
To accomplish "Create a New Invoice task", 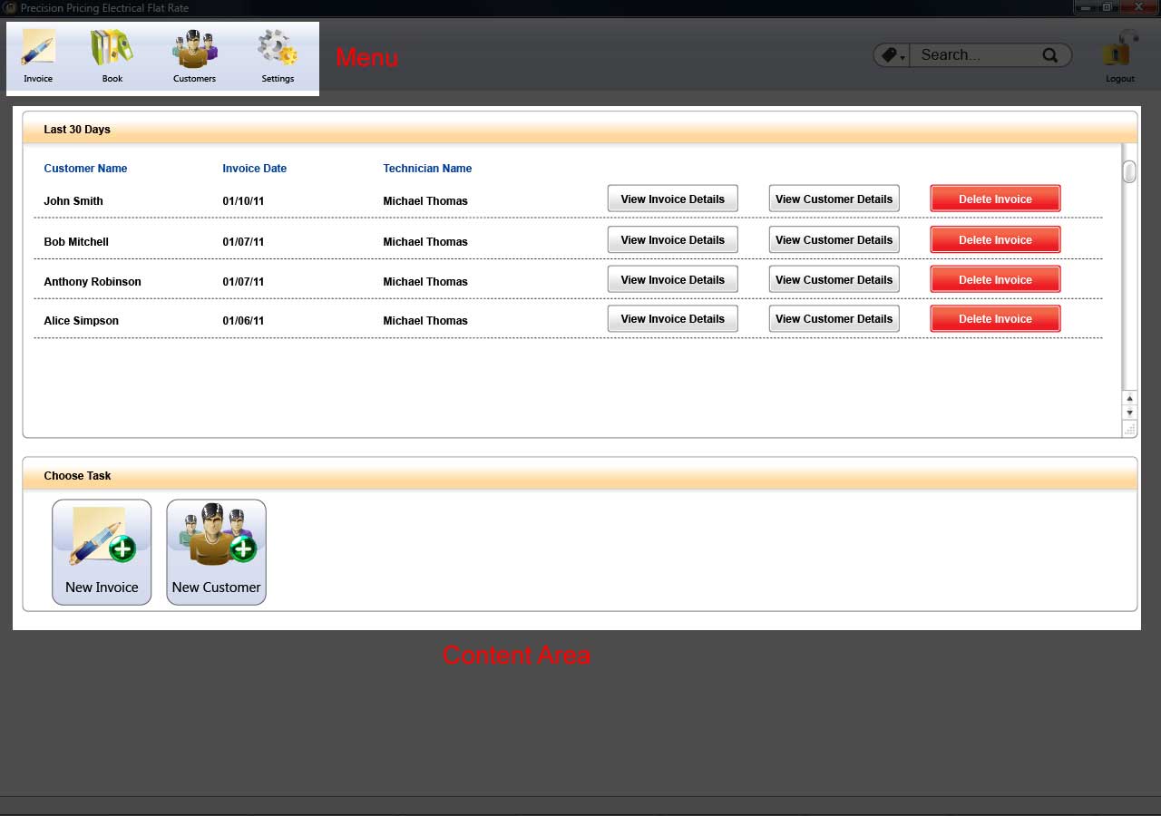I will 102,552.
